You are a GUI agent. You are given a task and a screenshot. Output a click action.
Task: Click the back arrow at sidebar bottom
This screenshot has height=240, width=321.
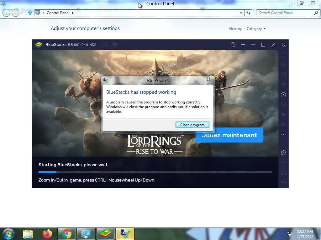283,163
